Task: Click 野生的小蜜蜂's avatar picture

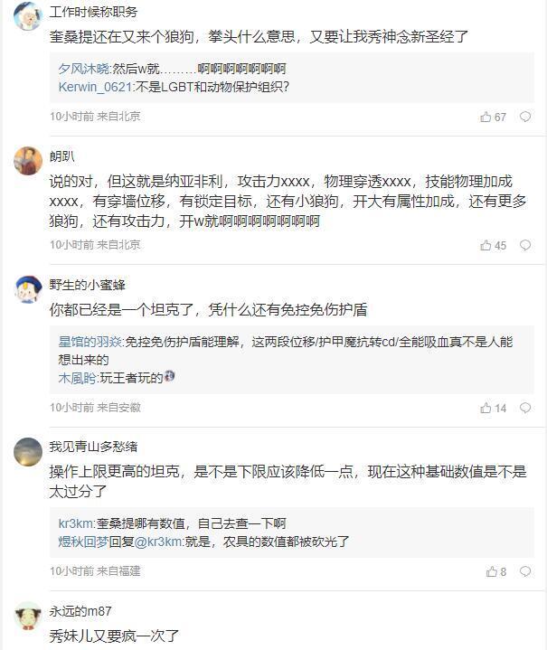Action: click(x=28, y=288)
